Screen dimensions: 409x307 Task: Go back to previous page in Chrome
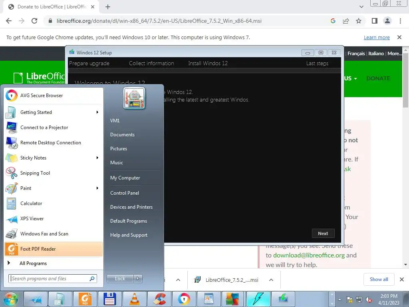(x=9, y=21)
